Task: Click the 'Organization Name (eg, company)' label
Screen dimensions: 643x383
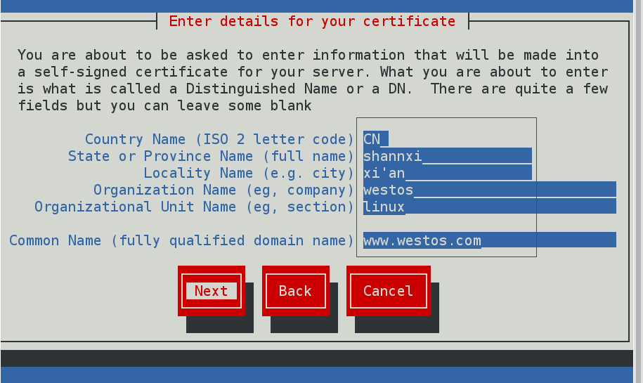Action: click(x=223, y=190)
